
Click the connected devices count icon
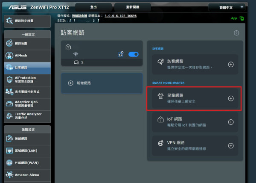point(76,62)
